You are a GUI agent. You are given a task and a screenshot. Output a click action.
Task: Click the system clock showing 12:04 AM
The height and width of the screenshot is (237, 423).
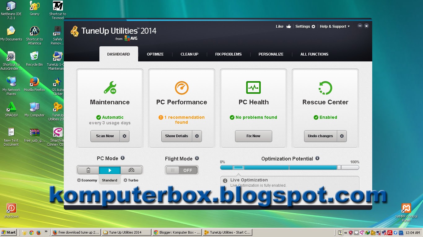[412, 233]
